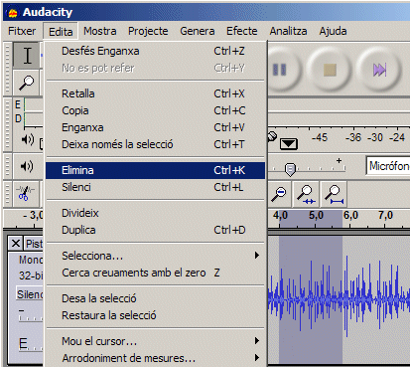Click the Stop playback button
The width and height of the screenshot is (410, 367).
pos(330,70)
